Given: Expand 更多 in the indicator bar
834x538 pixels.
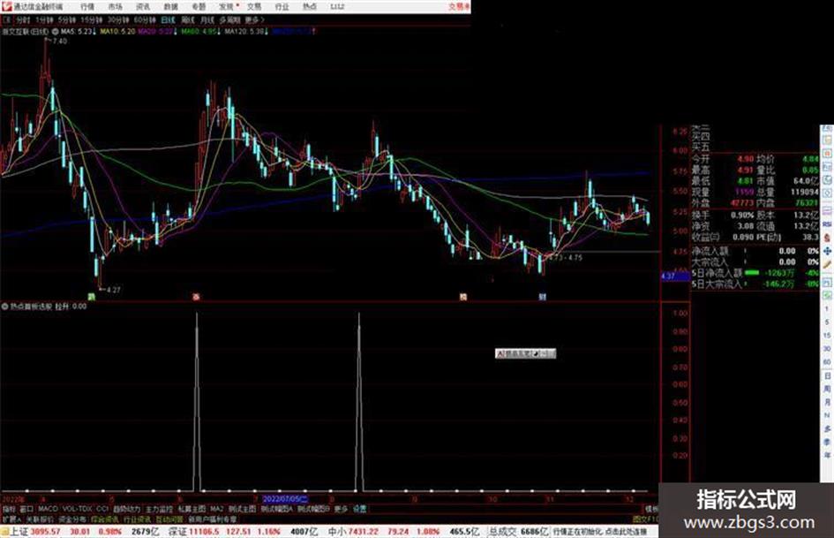Looking at the screenshot, I should (x=341, y=509).
